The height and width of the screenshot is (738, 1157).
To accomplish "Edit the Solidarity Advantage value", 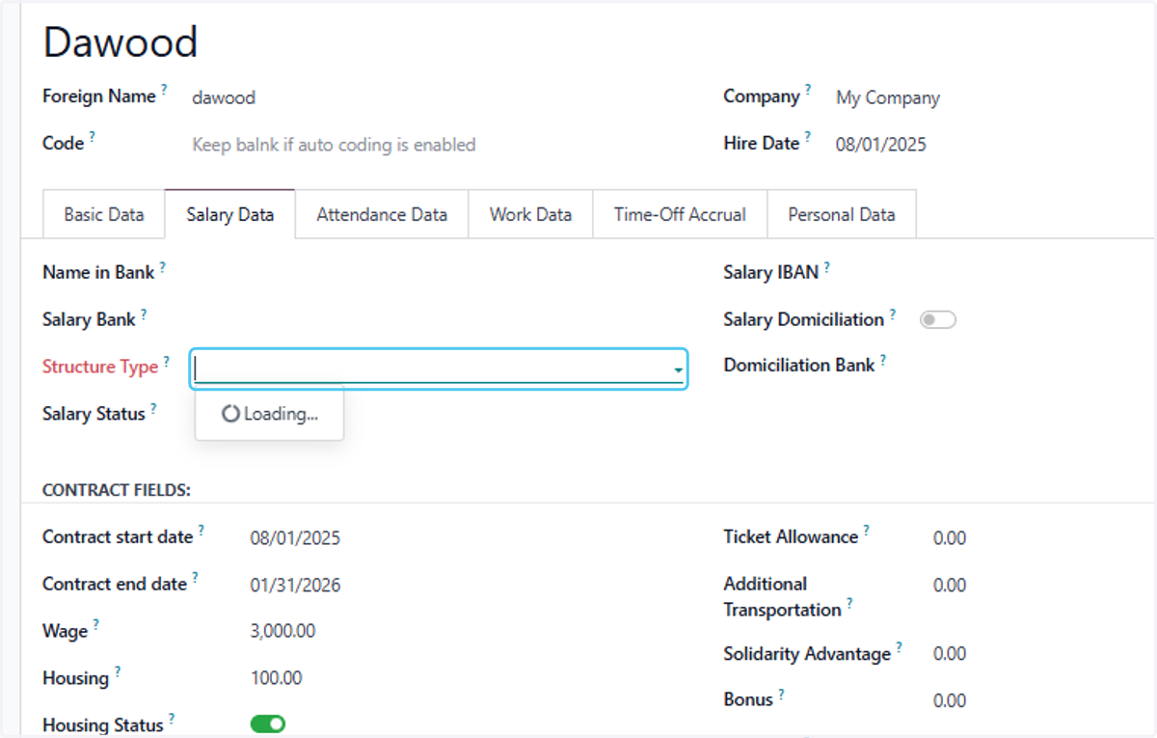I will pyautogui.click(x=950, y=654).
